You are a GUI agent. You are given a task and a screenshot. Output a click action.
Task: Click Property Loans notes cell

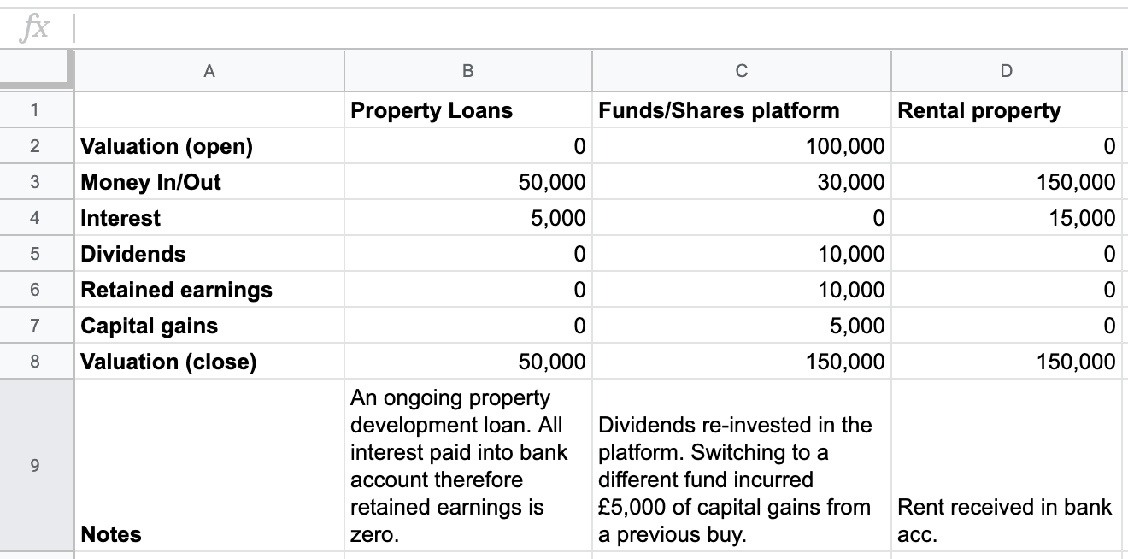click(x=467, y=466)
